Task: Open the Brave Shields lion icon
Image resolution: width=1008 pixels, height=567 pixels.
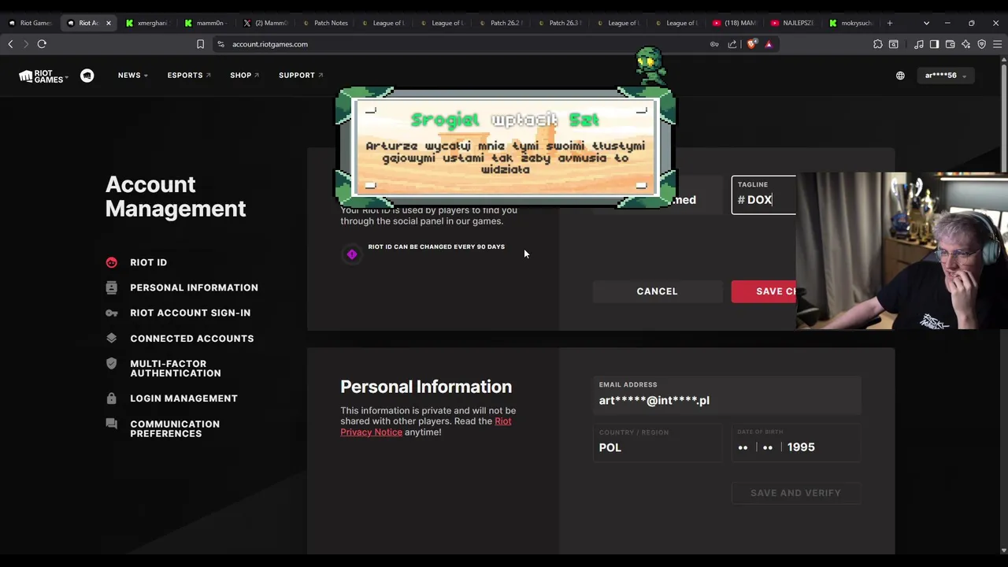Action: pyautogui.click(x=751, y=44)
